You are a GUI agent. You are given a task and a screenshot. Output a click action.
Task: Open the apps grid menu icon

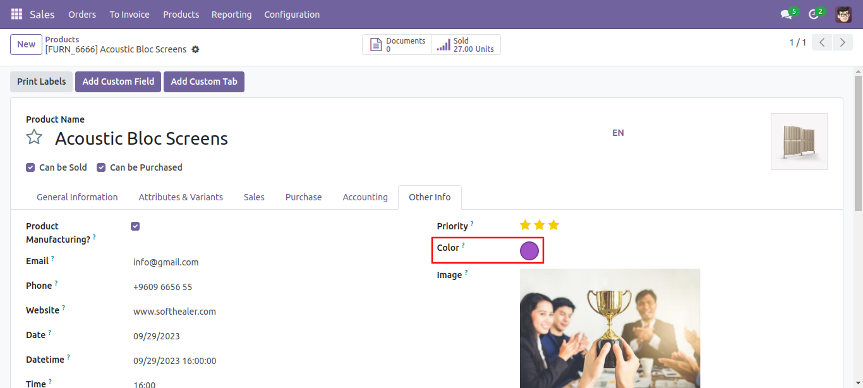click(16, 14)
